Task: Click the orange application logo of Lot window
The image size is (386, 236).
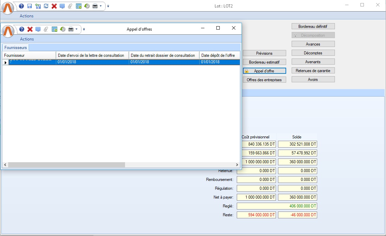Action: click(x=8, y=7)
